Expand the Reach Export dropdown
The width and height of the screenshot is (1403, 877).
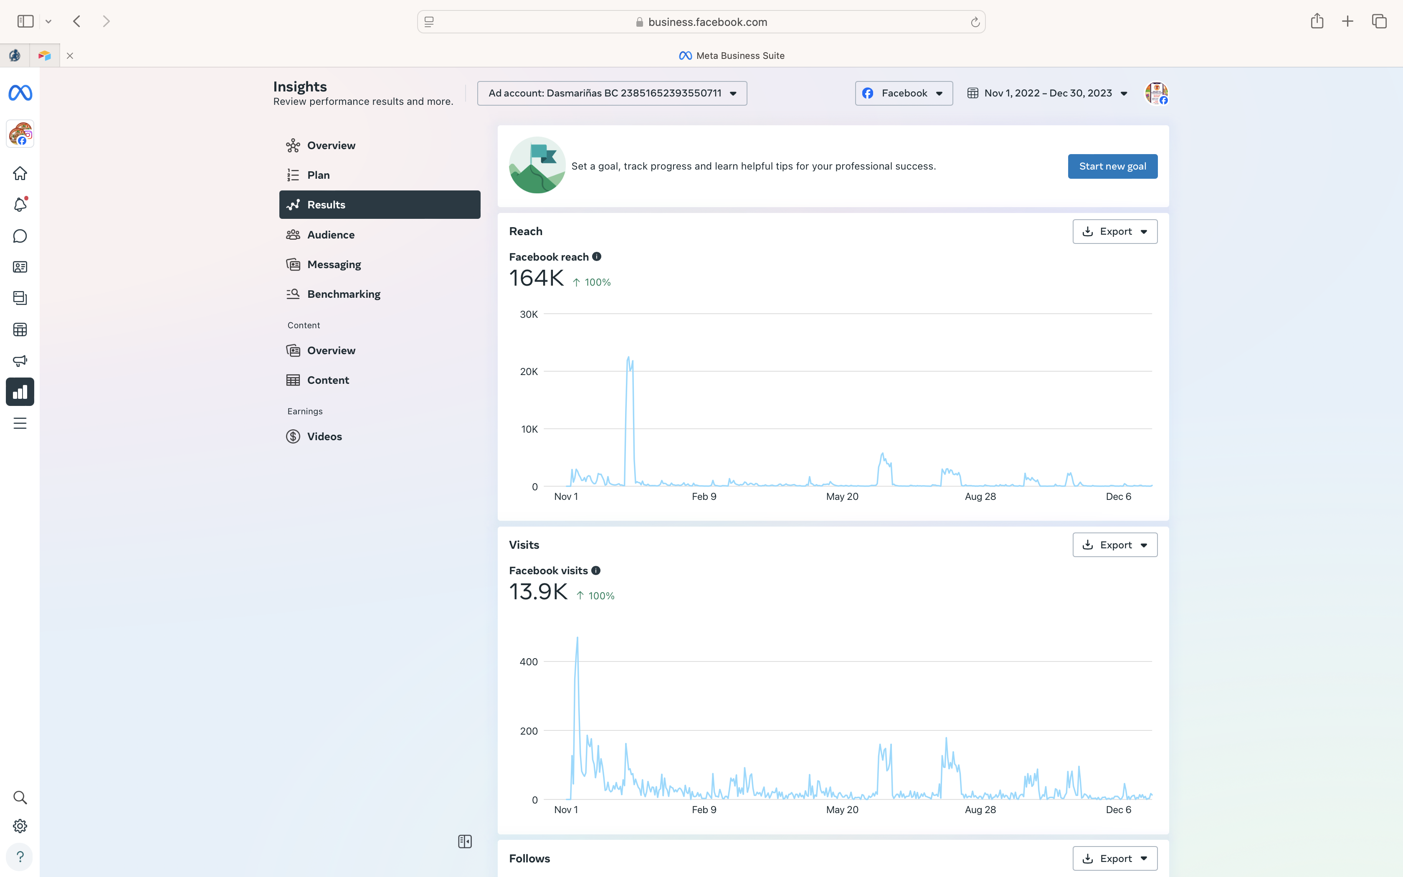point(1114,231)
